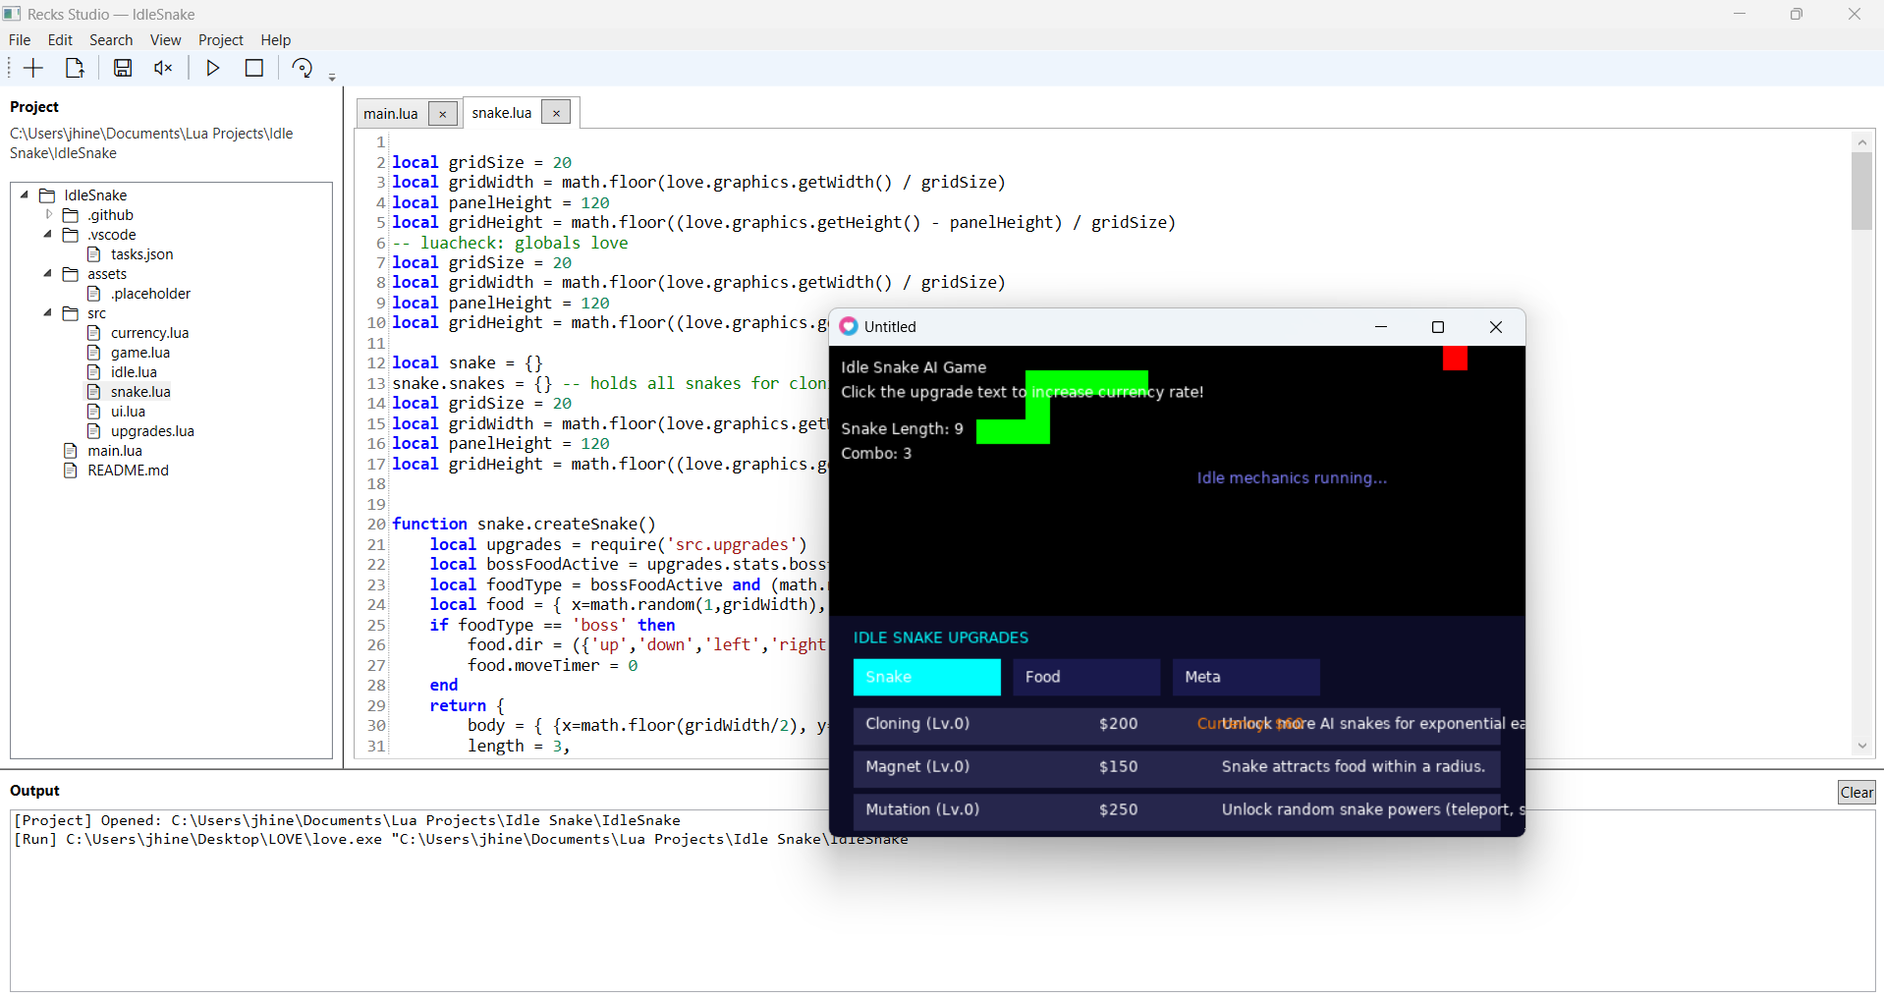Click the main.lua file icon in tree
Image resolution: width=1884 pixels, height=999 pixels.
click(x=71, y=451)
